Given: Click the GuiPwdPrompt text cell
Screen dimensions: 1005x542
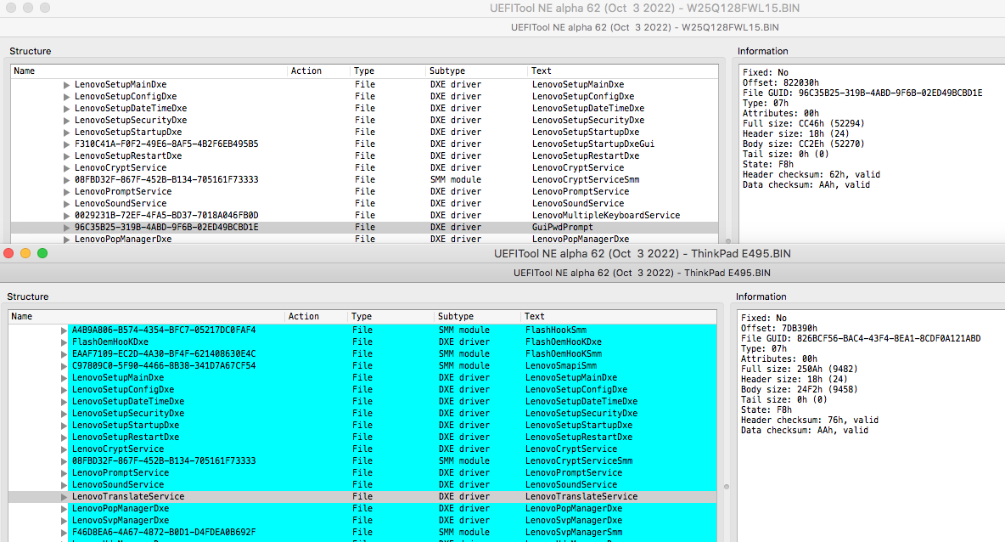Looking at the screenshot, I should click(x=562, y=227).
